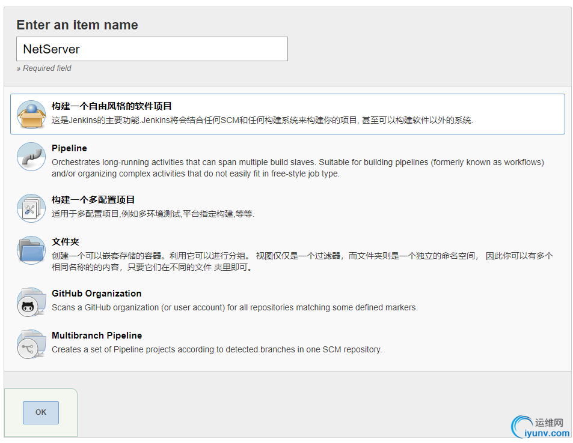Choose the Multibranch Pipeline title

(97, 336)
